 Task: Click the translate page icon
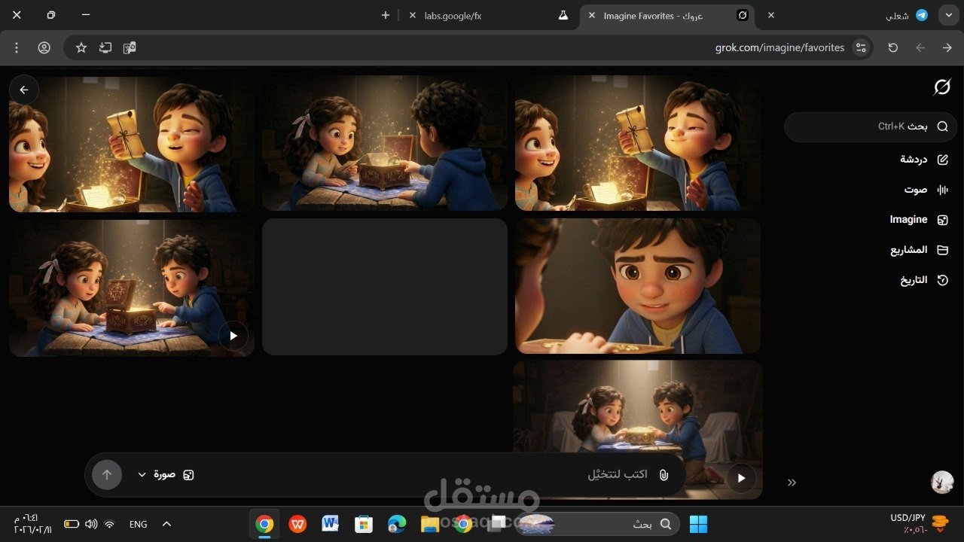click(x=130, y=47)
